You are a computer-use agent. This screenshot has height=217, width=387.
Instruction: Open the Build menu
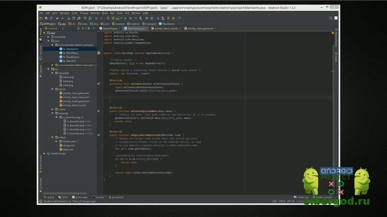[x=105, y=13]
